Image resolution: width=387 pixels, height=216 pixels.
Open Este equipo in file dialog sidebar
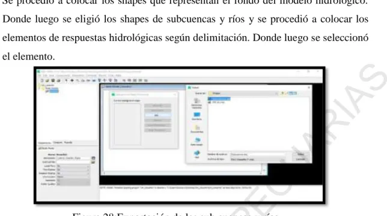(x=197, y=142)
